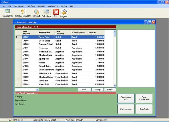Open Unit Measures
This screenshot has height=122, width=169.
(x=126, y=109)
